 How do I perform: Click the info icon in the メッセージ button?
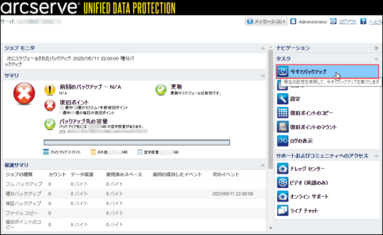(250, 21)
